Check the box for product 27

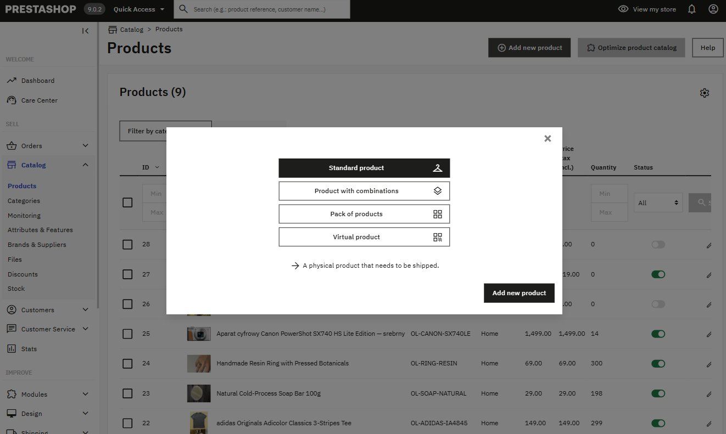pyautogui.click(x=127, y=274)
